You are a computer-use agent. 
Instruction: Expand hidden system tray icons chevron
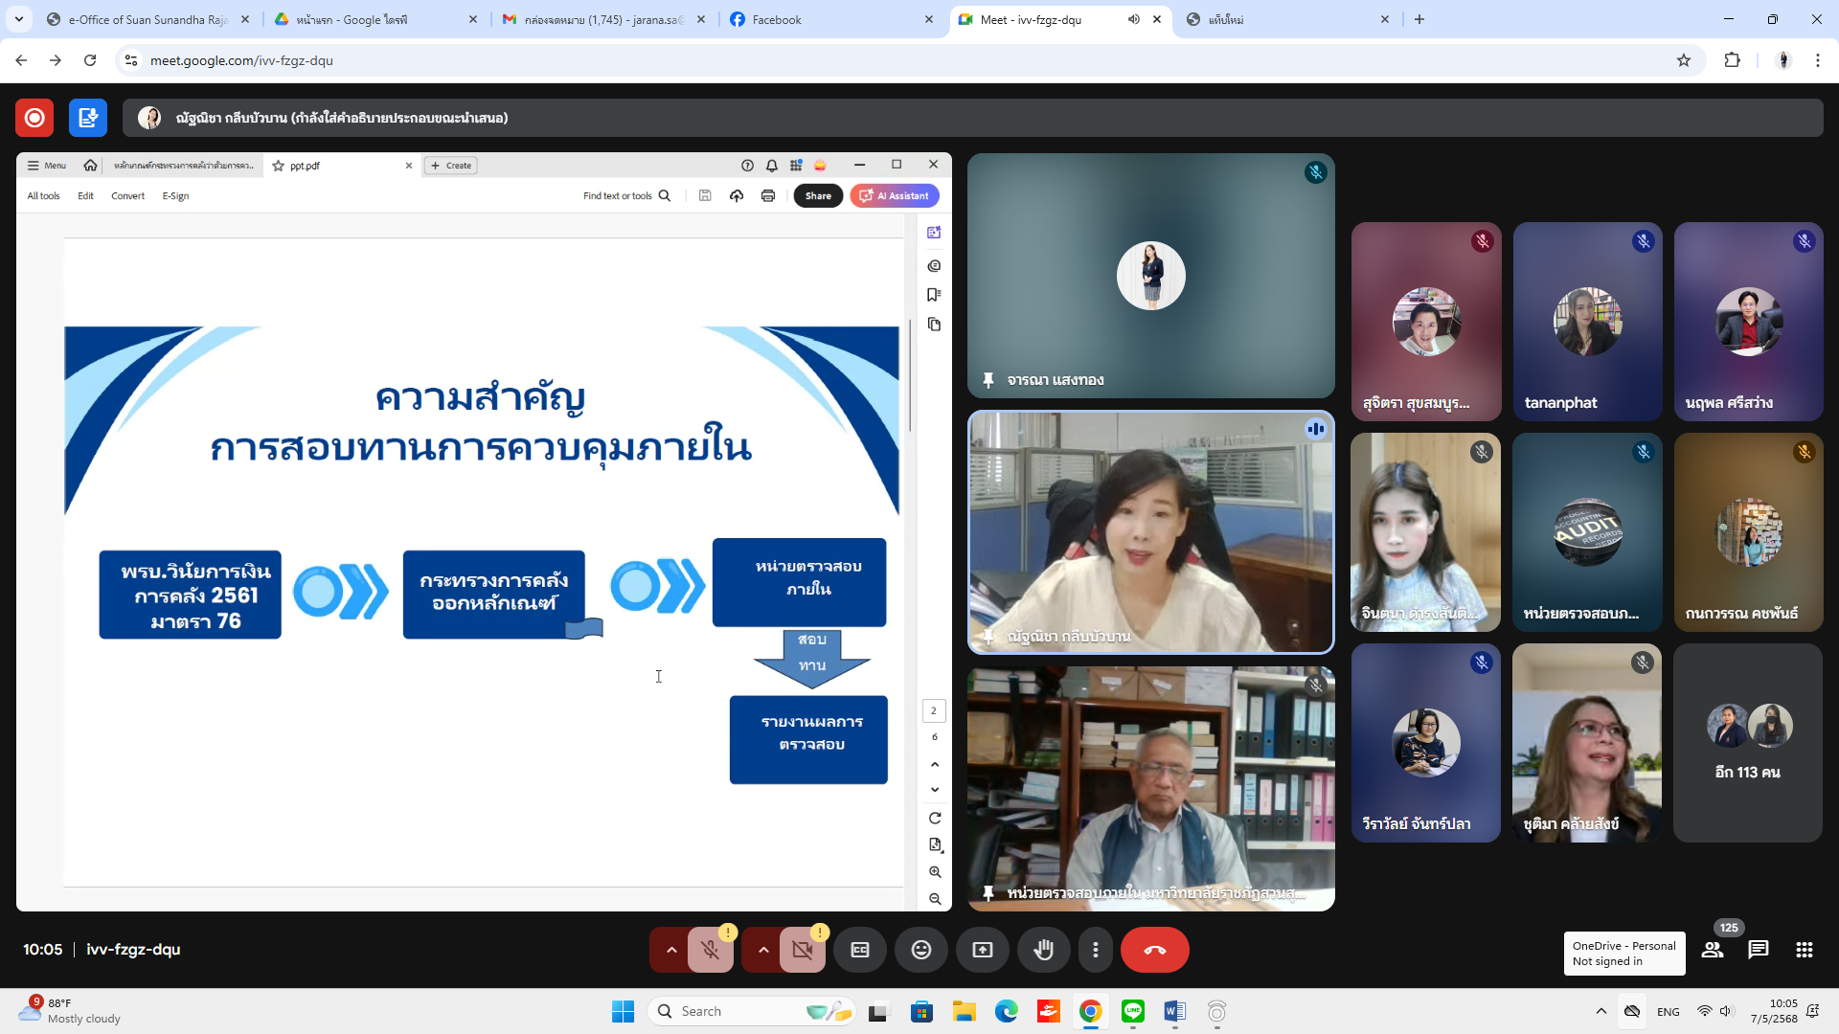[x=1601, y=1011]
